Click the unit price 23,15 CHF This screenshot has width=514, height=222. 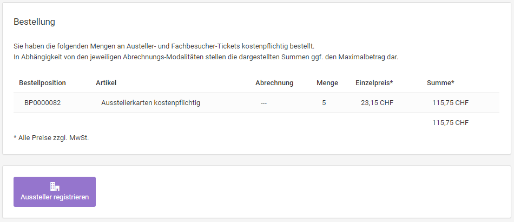point(377,103)
